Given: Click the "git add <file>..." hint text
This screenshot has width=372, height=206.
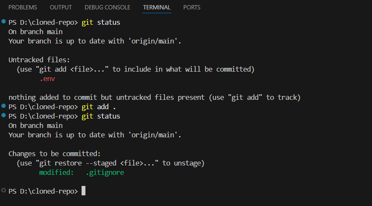Looking at the screenshot, I should [74, 69].
